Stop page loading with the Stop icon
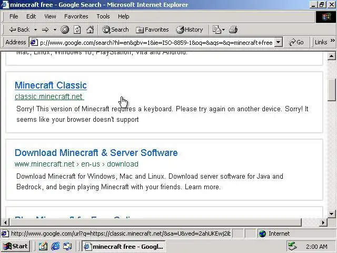The width and height of the screenshot is (337, 253). 65,30
